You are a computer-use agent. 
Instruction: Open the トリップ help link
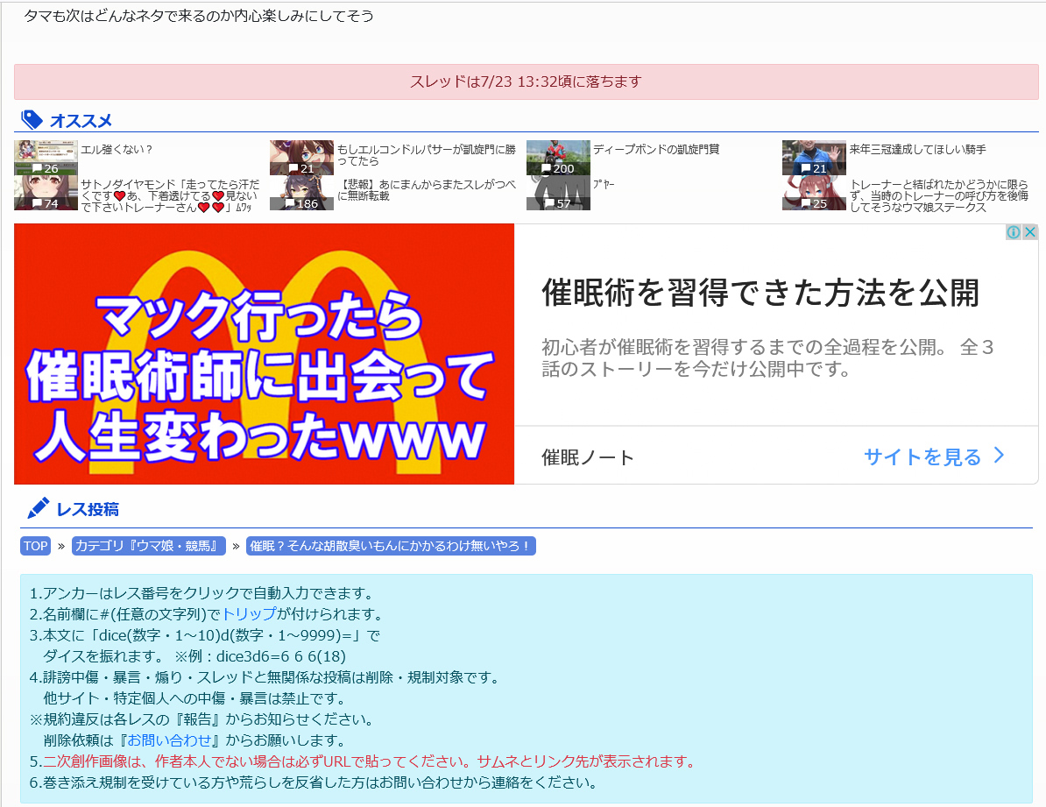coord(249,614)
